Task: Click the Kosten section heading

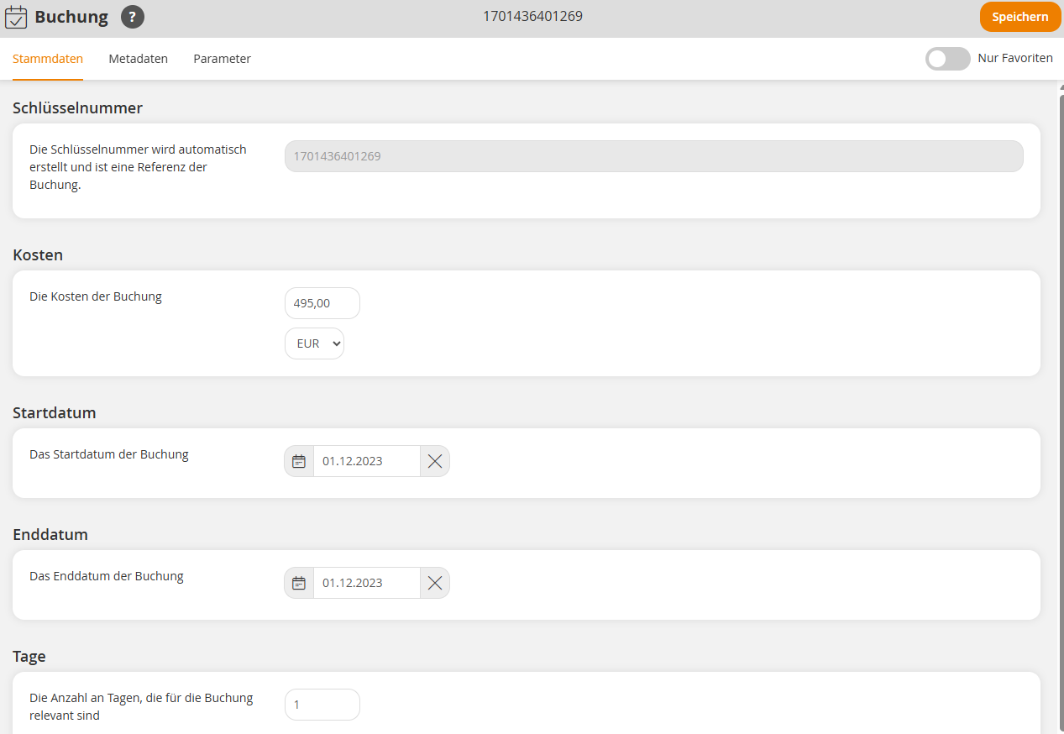Action: [38, 254]
